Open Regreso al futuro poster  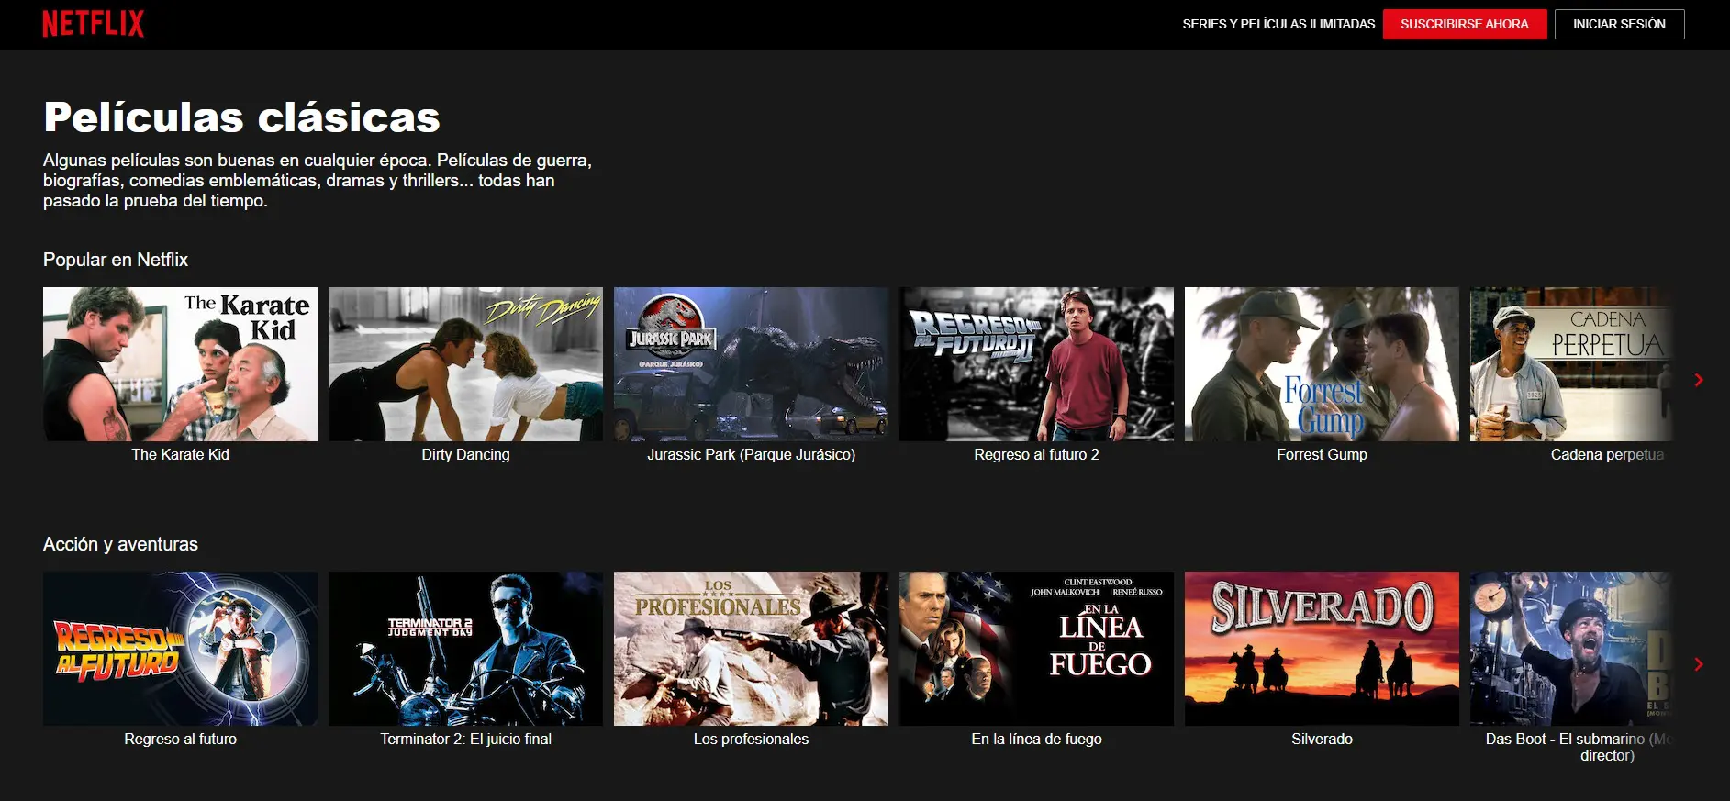(180, 649)
